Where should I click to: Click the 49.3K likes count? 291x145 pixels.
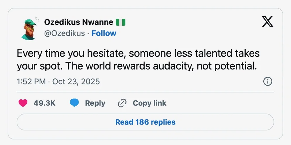pyautogui.click(x=44, y=103)
